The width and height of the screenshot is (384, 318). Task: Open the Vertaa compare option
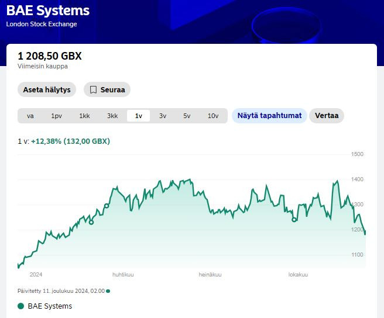327,116
